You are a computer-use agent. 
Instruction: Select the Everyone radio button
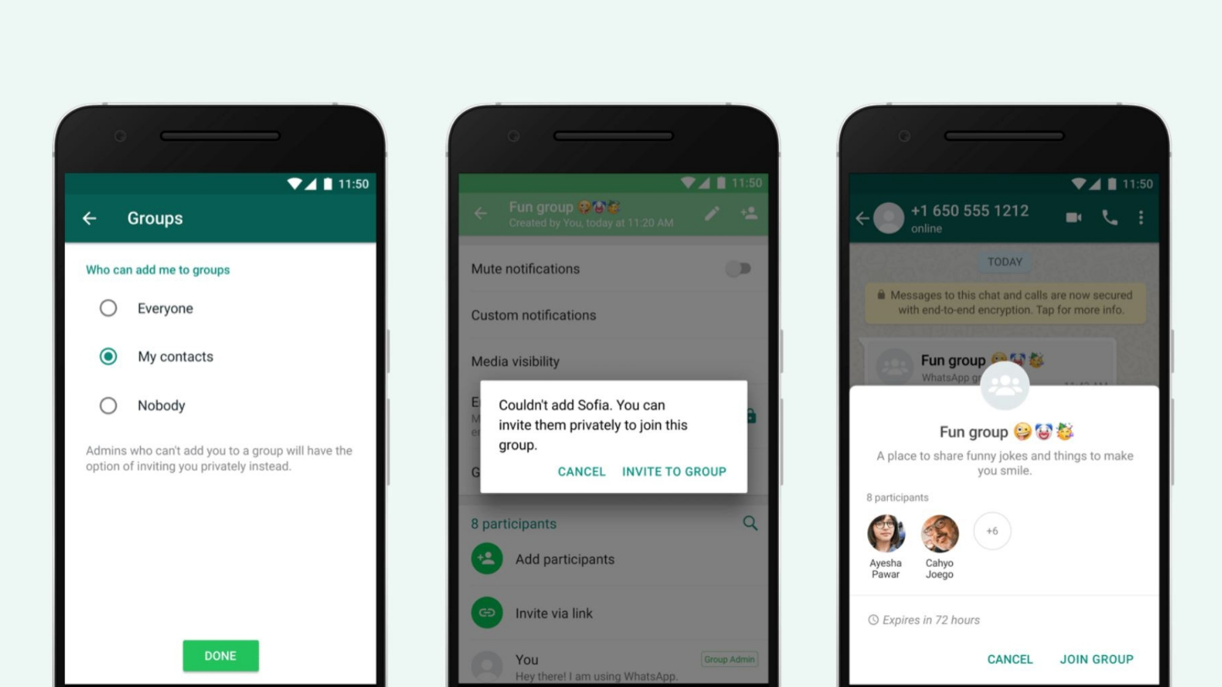[x=106, y=308]
